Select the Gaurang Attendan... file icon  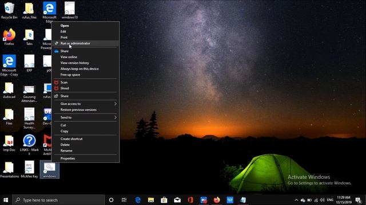point(29,94)
